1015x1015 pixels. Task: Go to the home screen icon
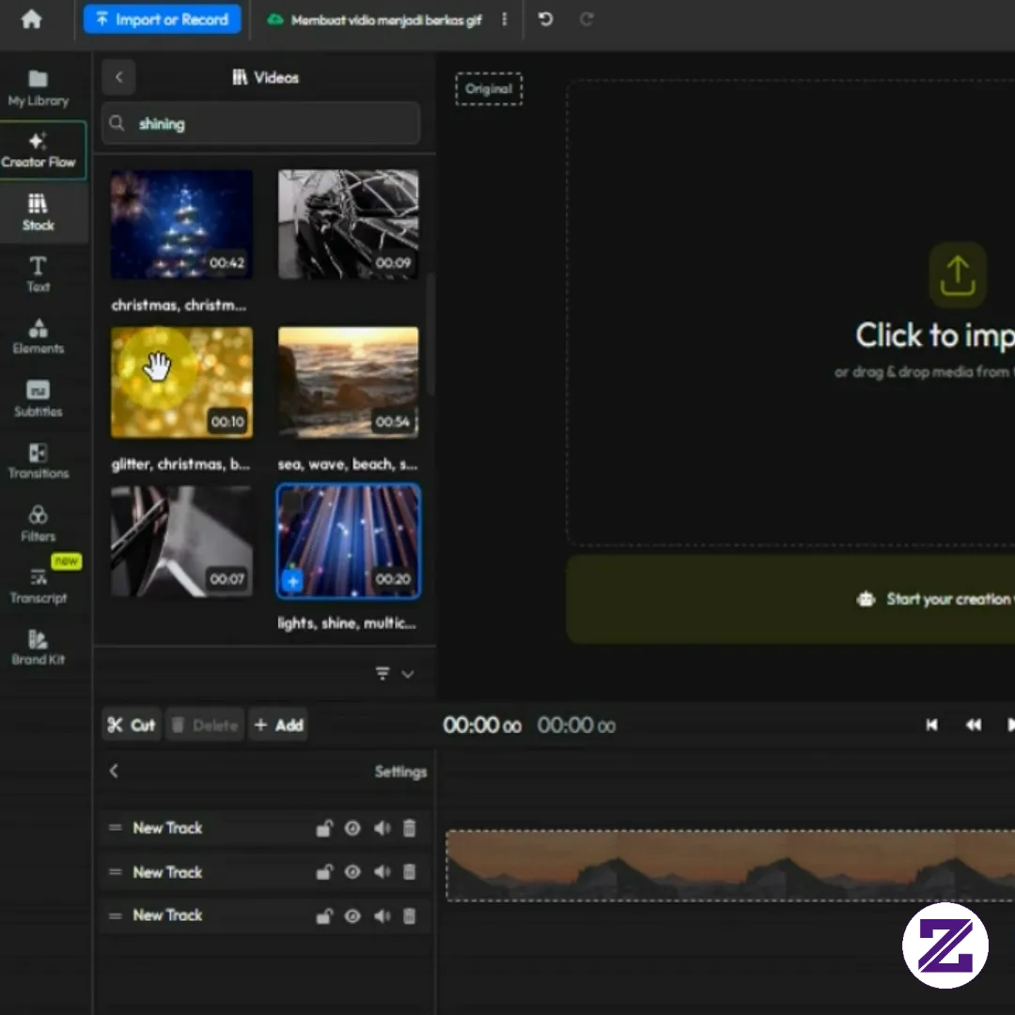coord(31,20)
